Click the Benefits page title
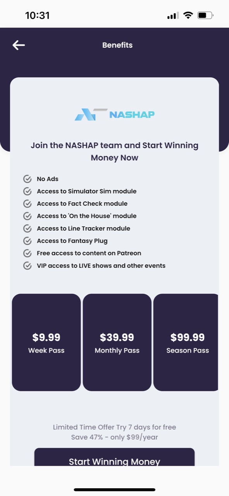The width and height of the screenshot is (229, 496). pos(117,45)
